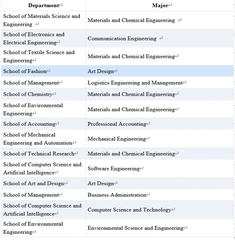Select the Mechanical Engineering major cell

pyautogui.click(x=160, y=138)
